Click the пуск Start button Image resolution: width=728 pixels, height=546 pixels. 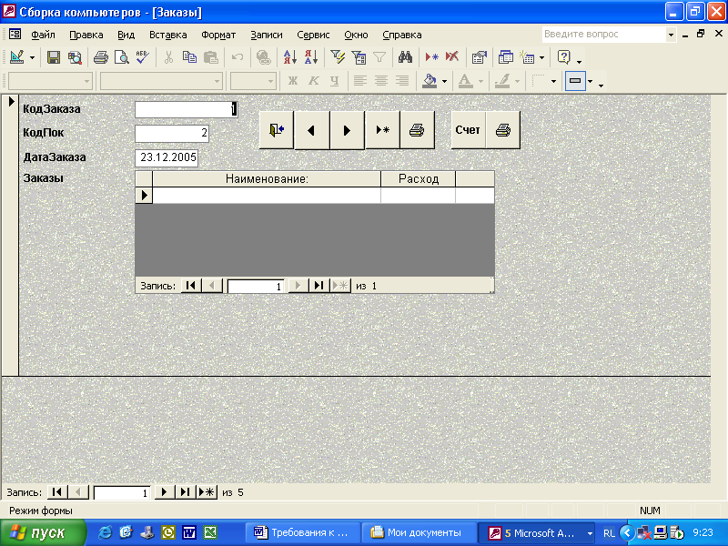pos(43,532)
